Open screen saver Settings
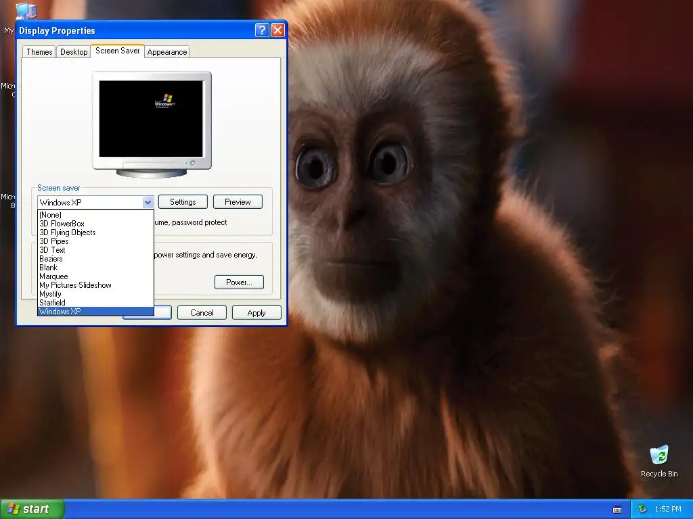The image size is (693, 519). coord(183,201)
